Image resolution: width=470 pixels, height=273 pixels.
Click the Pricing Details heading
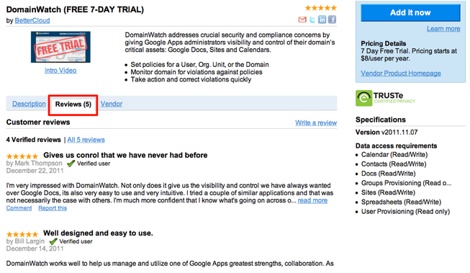(384, 43)
